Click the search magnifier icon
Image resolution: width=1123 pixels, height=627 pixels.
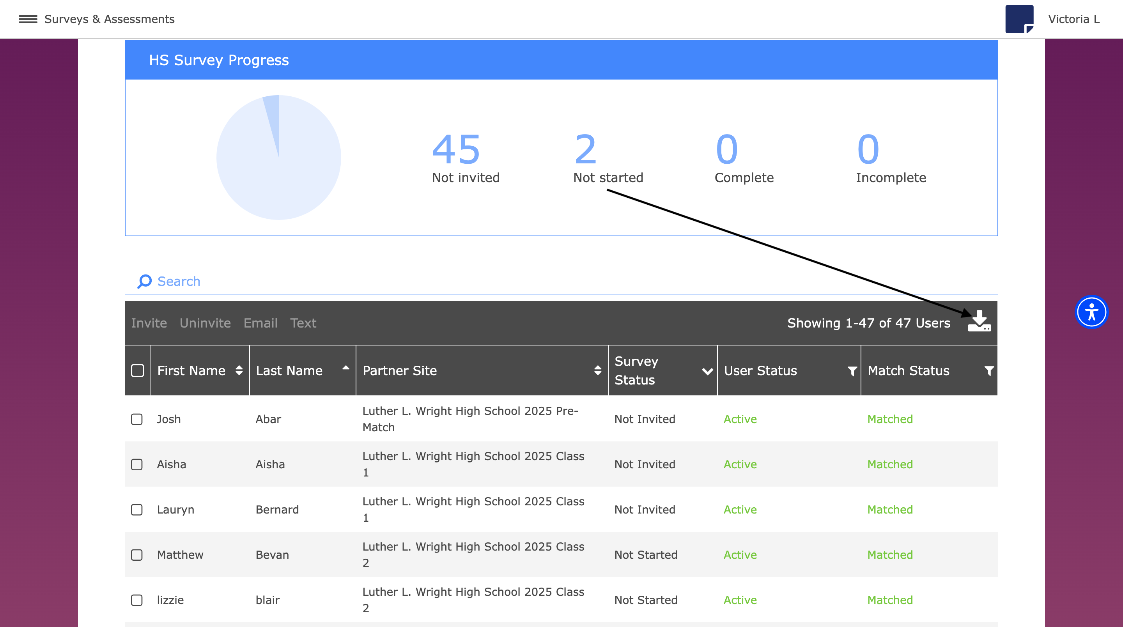pos(144,281)
